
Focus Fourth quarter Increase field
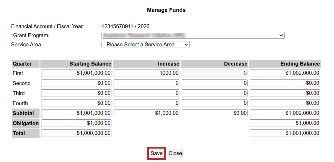pos(146,103)
